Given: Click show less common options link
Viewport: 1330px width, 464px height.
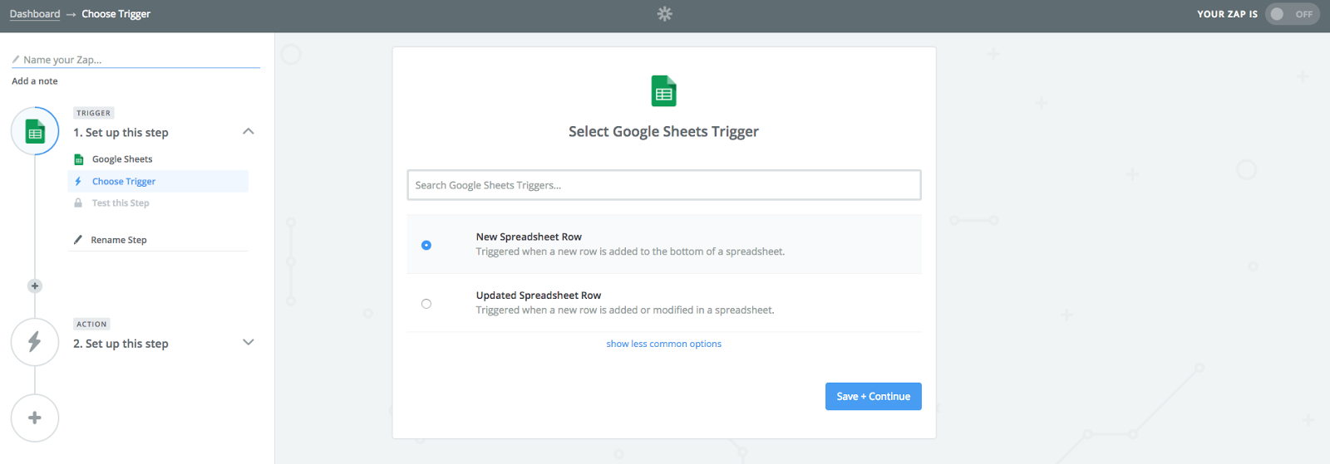Looking at the screenshot, I should click(663, 344).
